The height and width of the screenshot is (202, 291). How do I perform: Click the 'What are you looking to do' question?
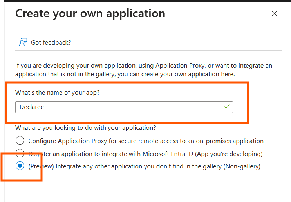click(x=85, y=128)
